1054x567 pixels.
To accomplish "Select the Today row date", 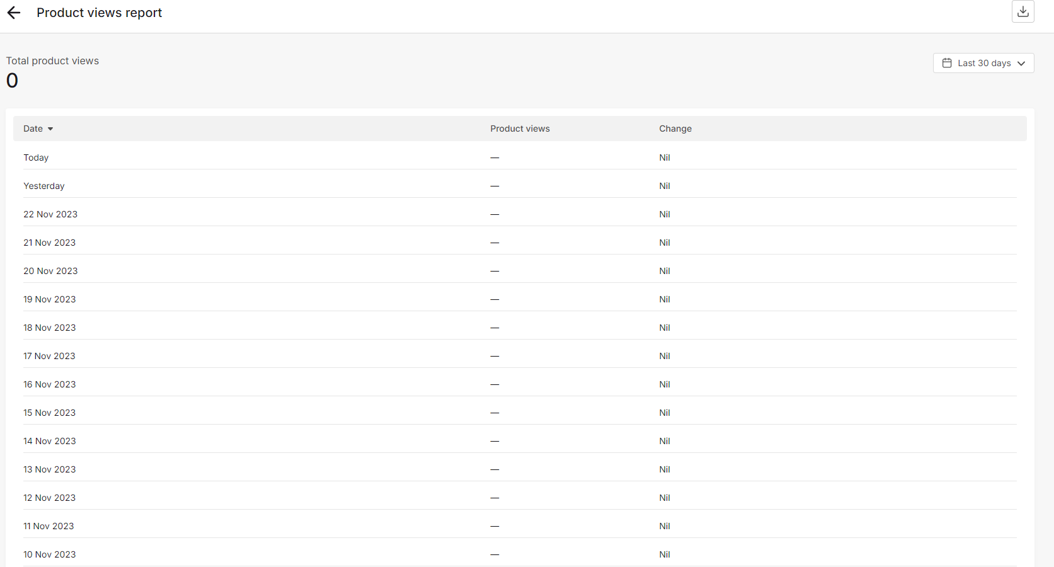I will click(36, 157).
